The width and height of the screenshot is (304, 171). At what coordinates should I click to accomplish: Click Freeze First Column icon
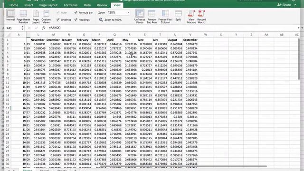point(165,13)
